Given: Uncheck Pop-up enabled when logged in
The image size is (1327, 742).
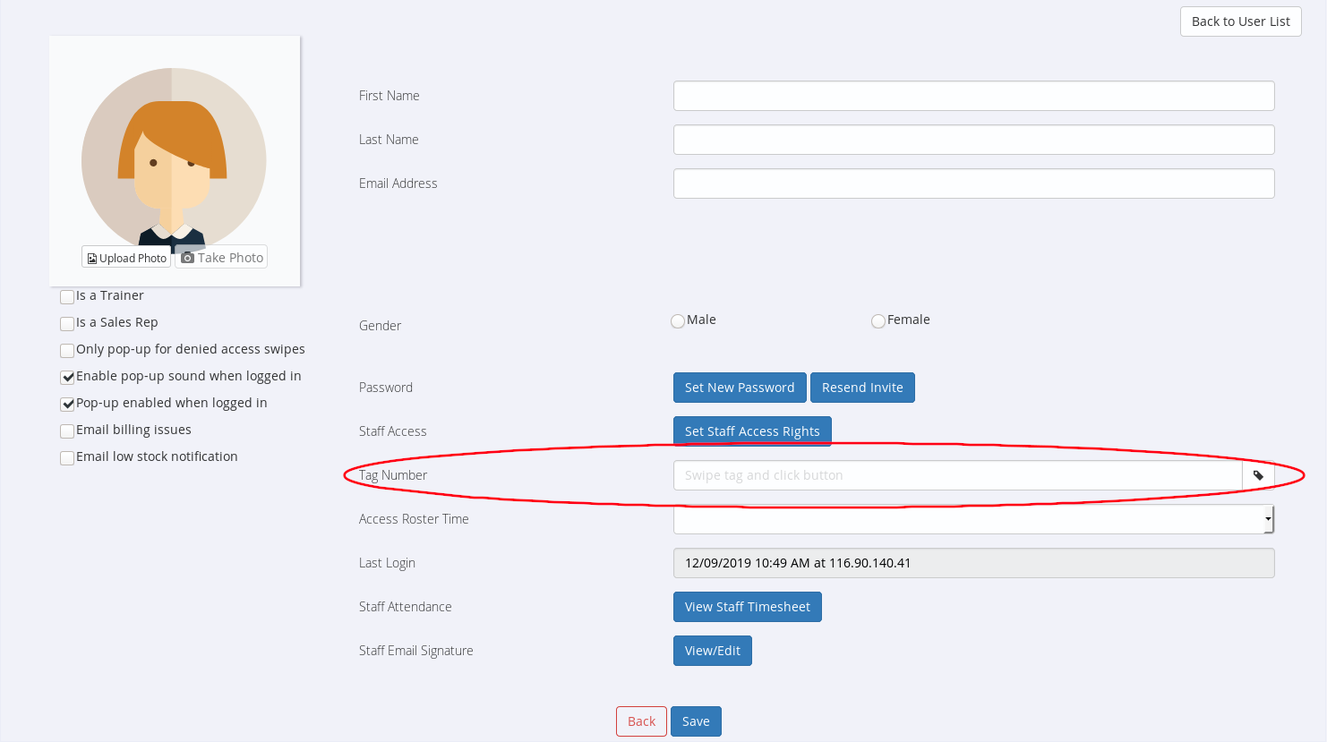Looking at the screenshot, I should point(67,404).
